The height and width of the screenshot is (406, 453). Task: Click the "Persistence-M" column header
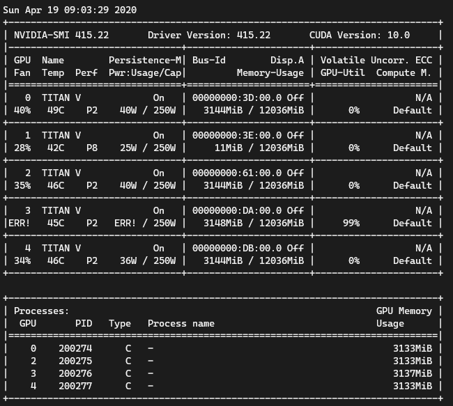pos(145,60)
